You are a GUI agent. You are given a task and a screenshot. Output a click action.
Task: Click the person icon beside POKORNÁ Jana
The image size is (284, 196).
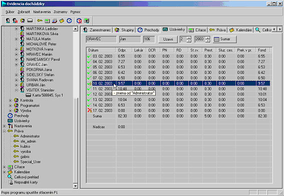22,69
